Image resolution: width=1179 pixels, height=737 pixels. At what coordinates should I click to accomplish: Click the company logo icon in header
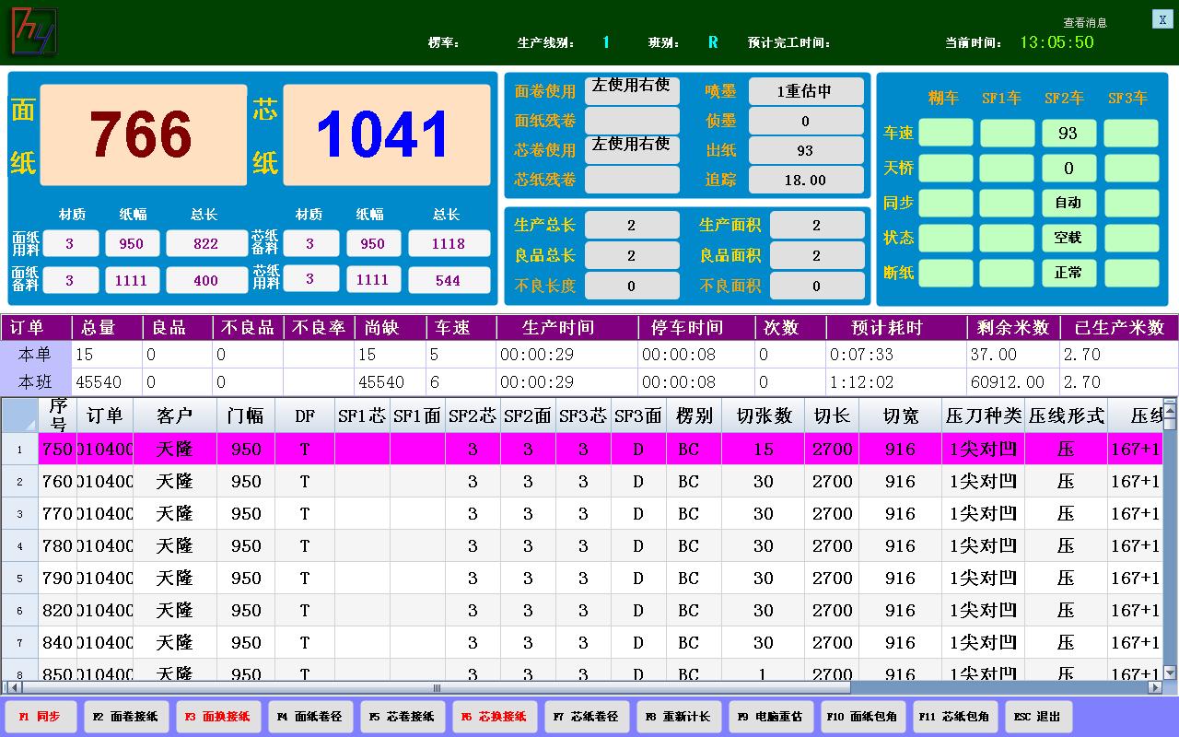(x=32, y=32)
